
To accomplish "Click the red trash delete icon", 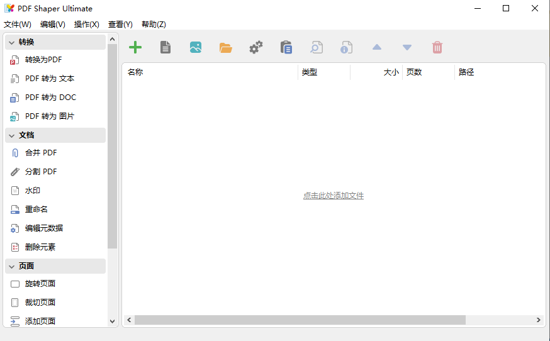I will tap(437, 47).
